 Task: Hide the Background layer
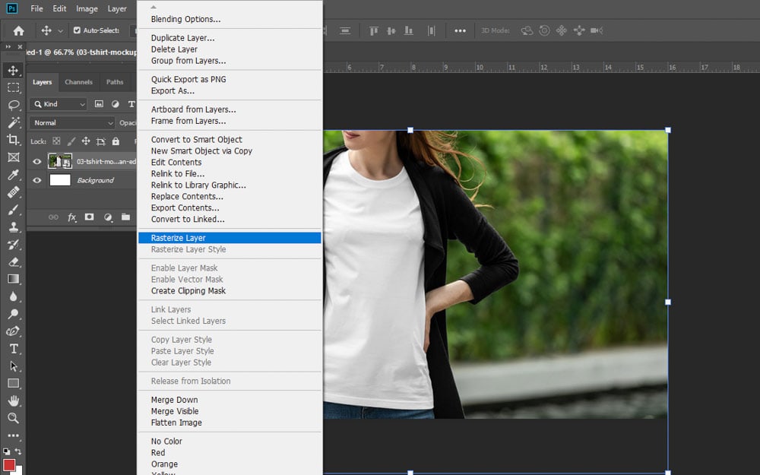pos(36,180)
